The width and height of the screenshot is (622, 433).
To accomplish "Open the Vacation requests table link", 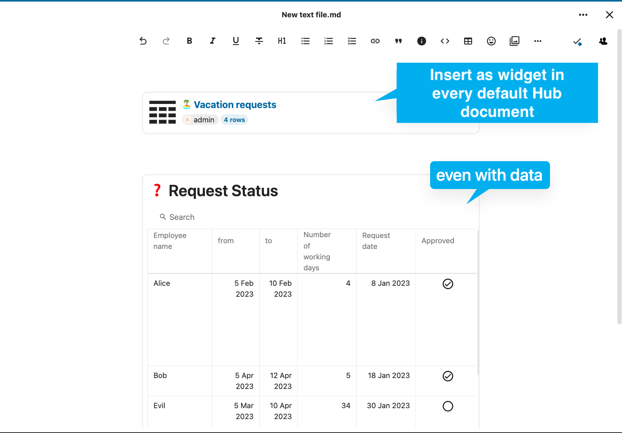I will click(x=235, y=105).
